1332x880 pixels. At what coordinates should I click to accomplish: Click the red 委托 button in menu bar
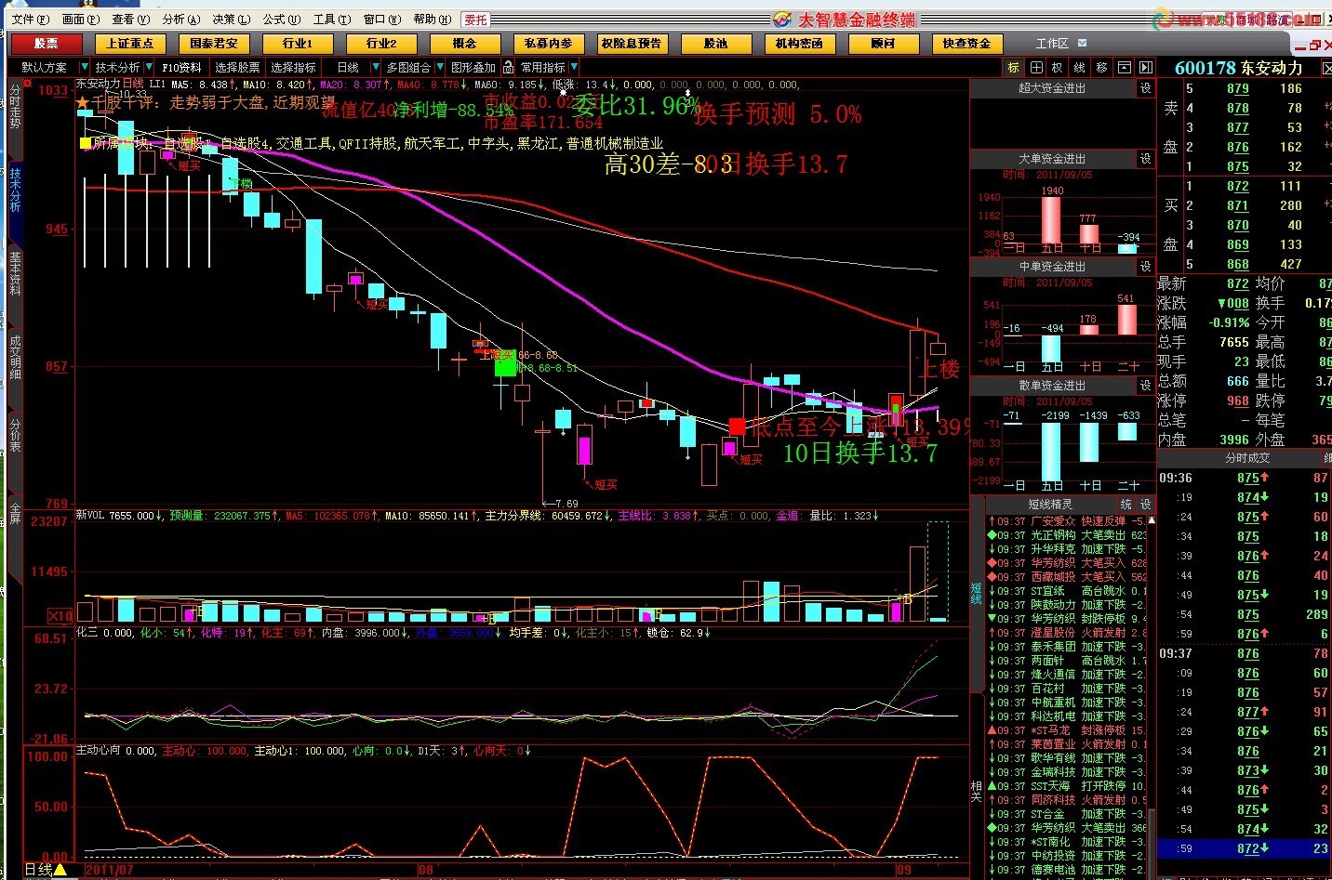475,20
